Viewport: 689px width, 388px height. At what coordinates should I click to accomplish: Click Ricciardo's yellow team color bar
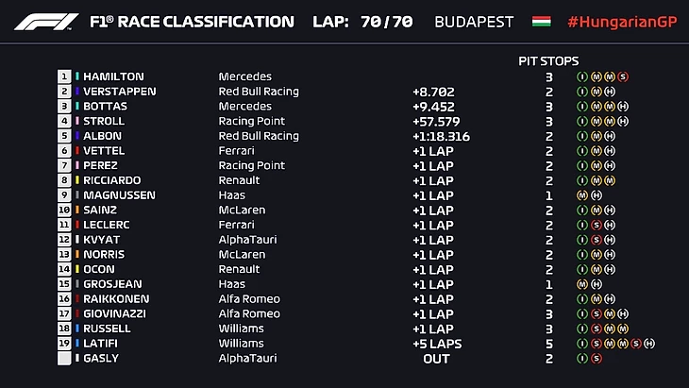click(x=78, y=180)
